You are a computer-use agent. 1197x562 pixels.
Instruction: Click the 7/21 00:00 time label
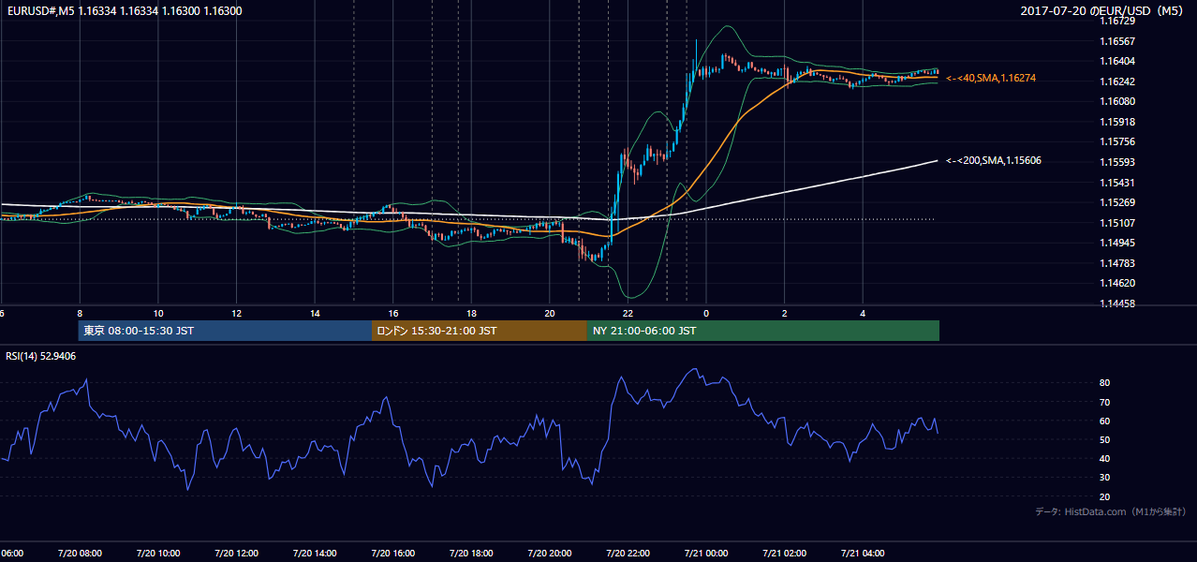tap(706, 554)
